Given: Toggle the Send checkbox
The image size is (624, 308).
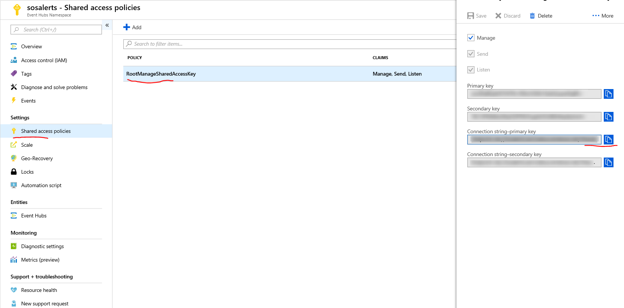Looking at the screenshot, I should [x=471, y=54].
